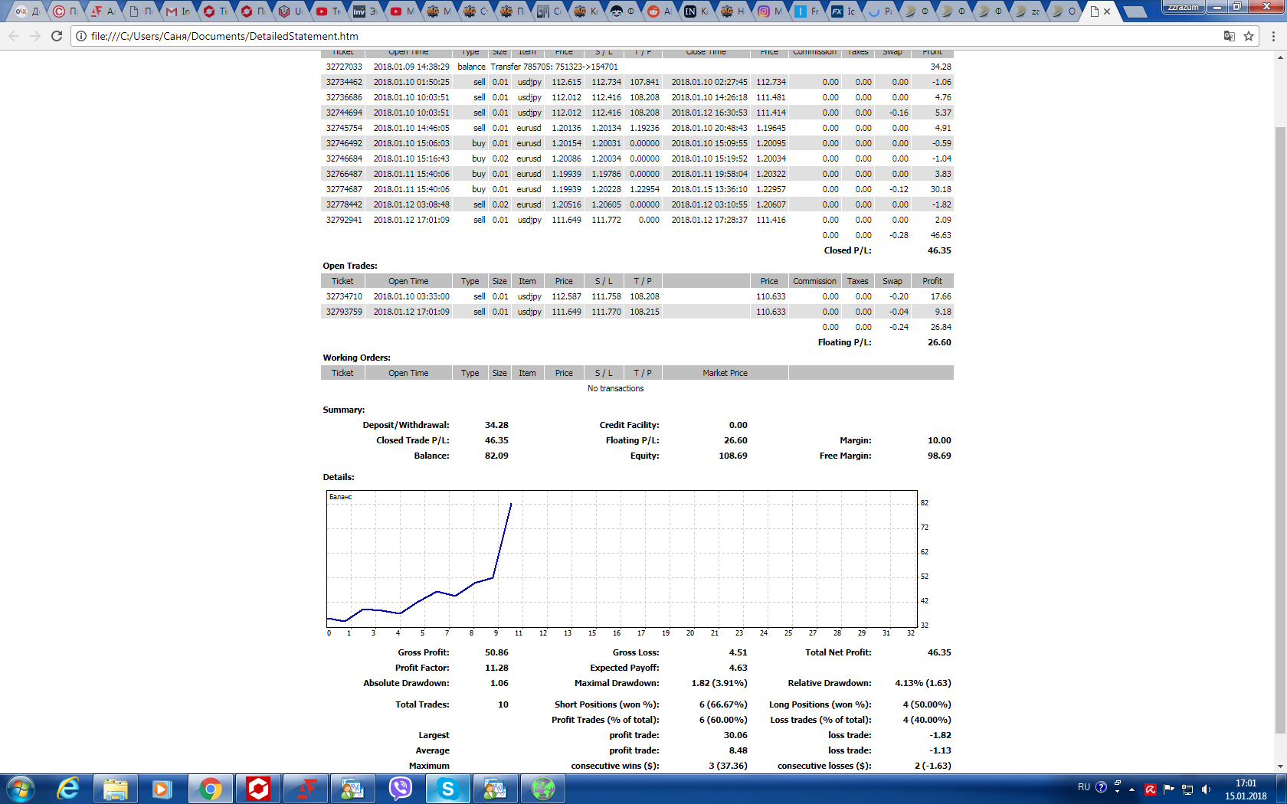Viewport: 1287px width, 804px height.
Task: Click the browser Reload button
Action: point(56,36)
